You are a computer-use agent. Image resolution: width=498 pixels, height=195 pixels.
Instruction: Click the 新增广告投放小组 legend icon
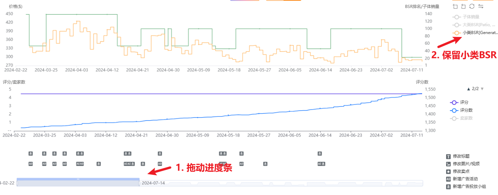click(x=448, y=187)
